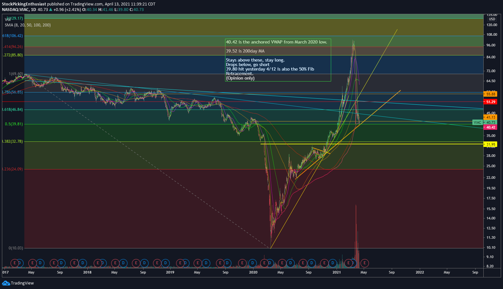
Task: Click the Vol indicator label
Action: (8, 20)
